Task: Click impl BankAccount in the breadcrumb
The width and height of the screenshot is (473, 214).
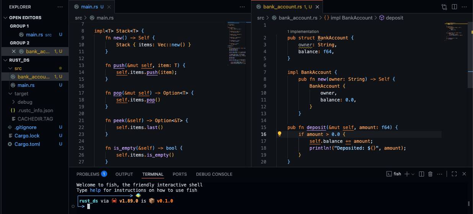Action: (x=352, y=18)
